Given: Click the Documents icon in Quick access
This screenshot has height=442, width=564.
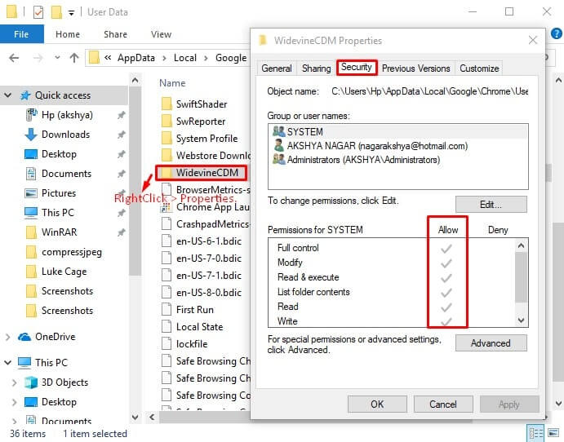Looking at the screenshot, I should coord(31,174).
